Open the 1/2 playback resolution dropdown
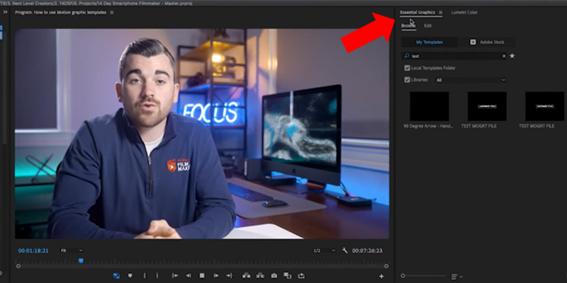The width and height of the screenshot is (567, 283). pos(325,250)
